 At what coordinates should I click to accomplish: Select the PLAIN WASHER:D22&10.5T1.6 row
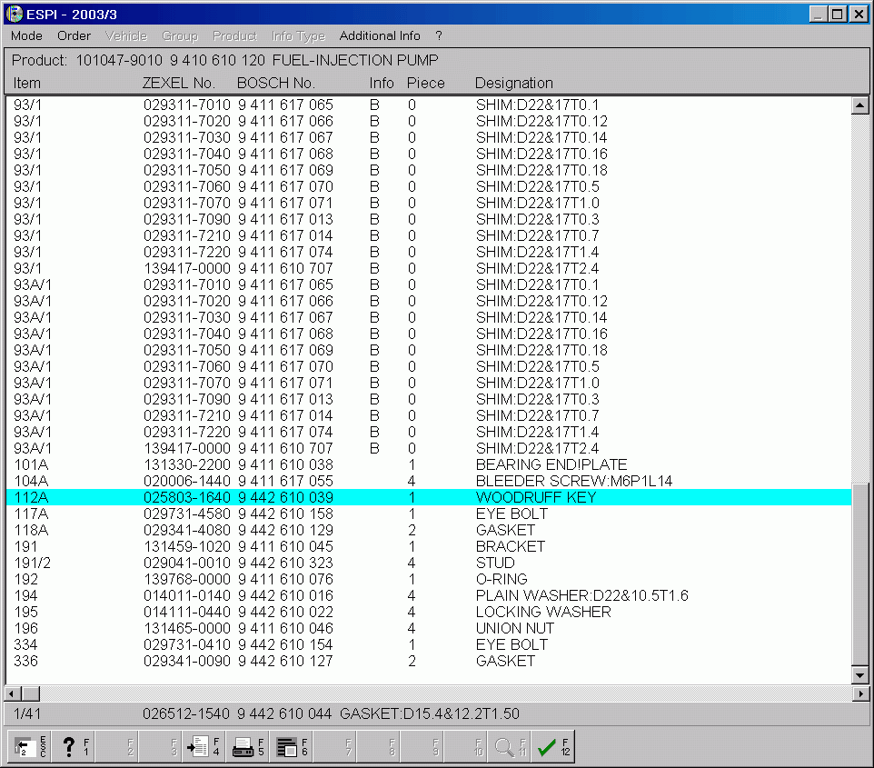point(428,595)
